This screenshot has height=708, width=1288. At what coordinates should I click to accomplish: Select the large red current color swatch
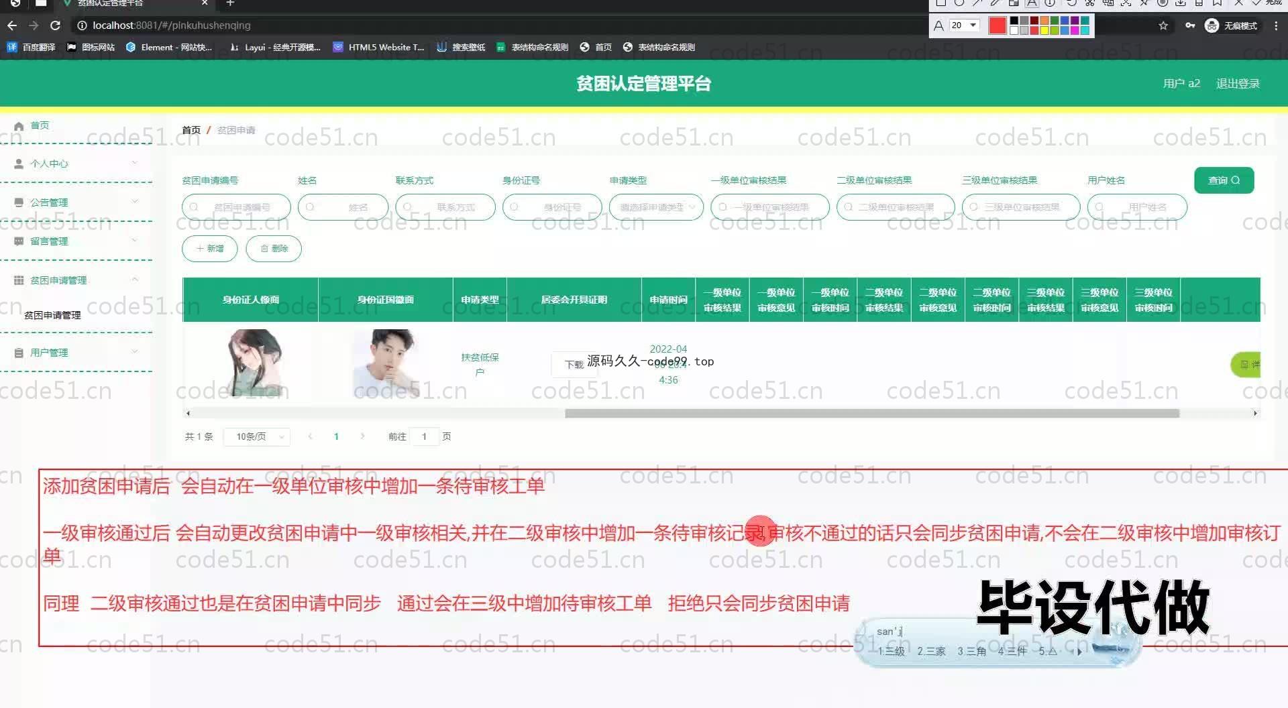998,25
